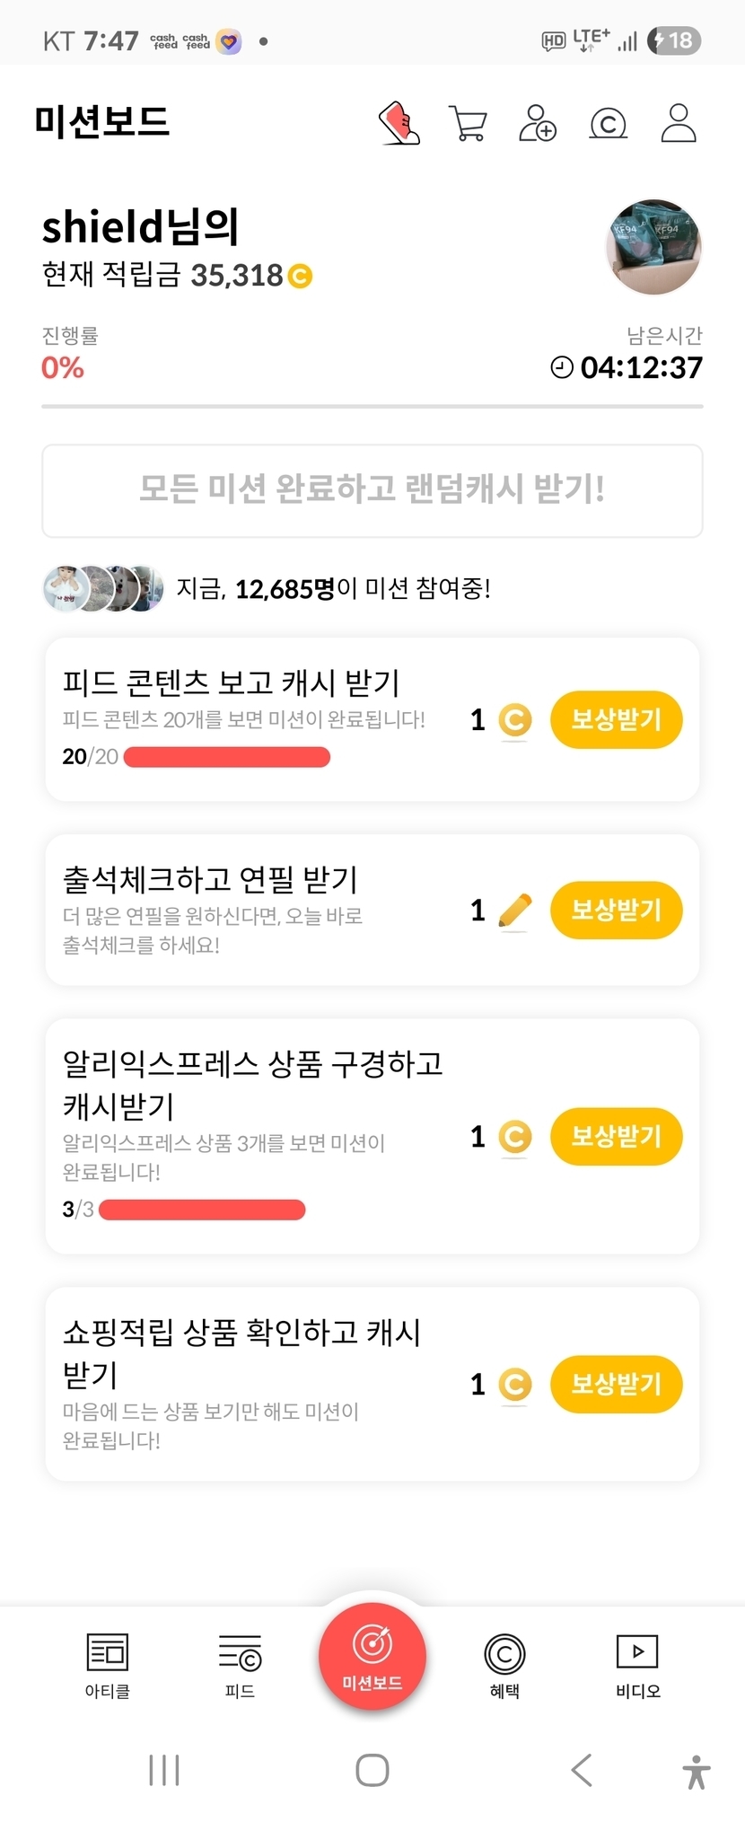Switch to the 피드 tab
The image size is (745, 1822).
pos(240,1665)
